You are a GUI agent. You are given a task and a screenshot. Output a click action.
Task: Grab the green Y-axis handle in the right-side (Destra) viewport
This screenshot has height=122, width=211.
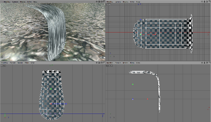[51, 89]
